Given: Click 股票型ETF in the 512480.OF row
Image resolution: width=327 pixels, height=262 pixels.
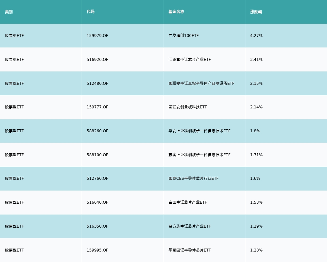Looking at the screenshot, I should coord(14,84).
